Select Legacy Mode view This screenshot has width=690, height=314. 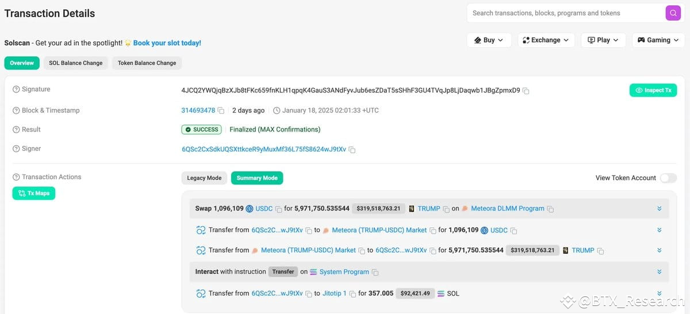[x=204, y=178]
